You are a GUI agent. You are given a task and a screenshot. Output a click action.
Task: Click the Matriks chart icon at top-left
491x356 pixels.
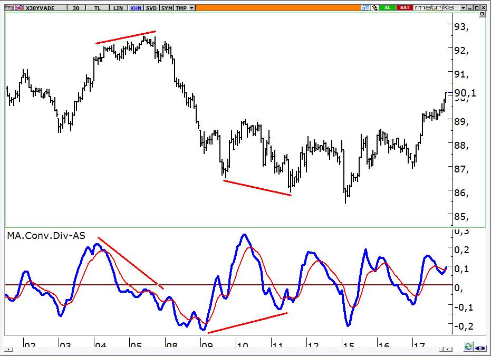[x=9, y=8]
